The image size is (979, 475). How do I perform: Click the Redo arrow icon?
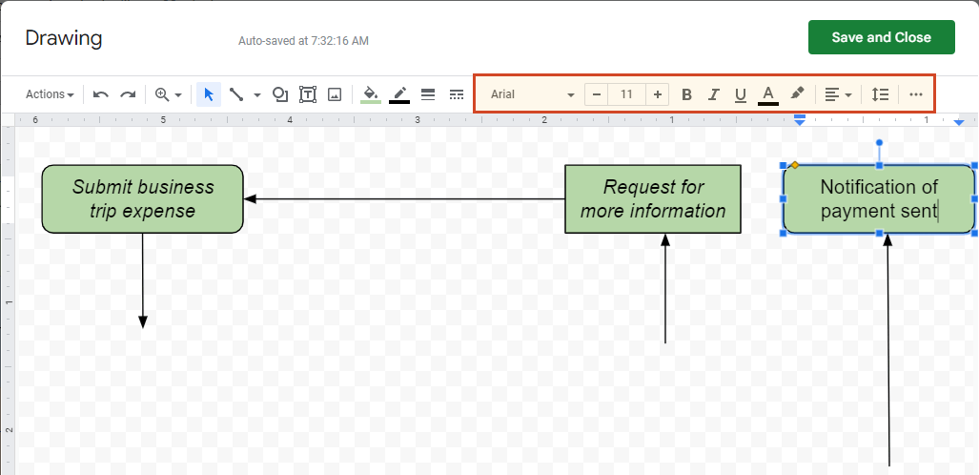pyautogui.click(x=128, y=94)
